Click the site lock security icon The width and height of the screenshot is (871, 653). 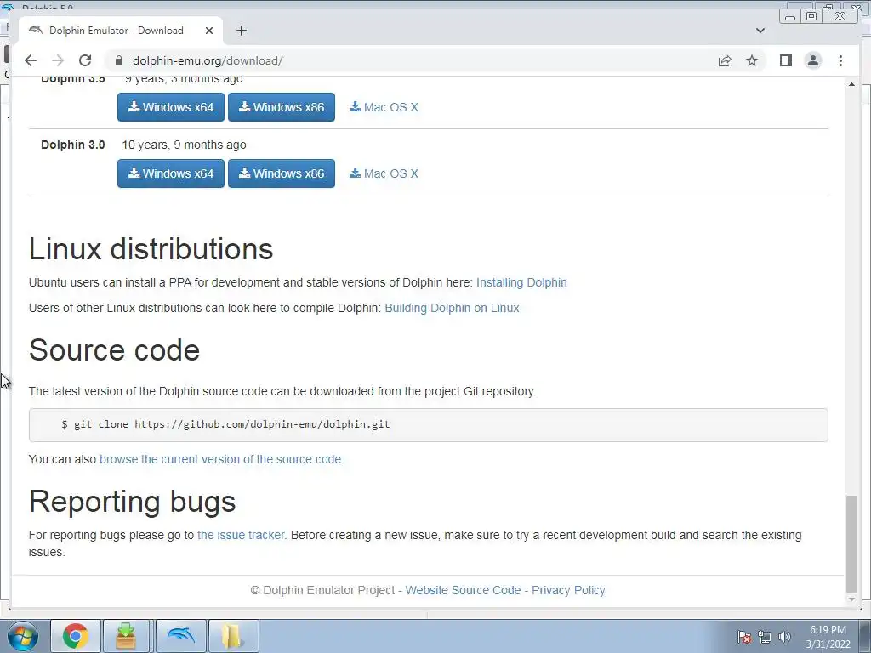pyautogui.click(x=119, y=60)
